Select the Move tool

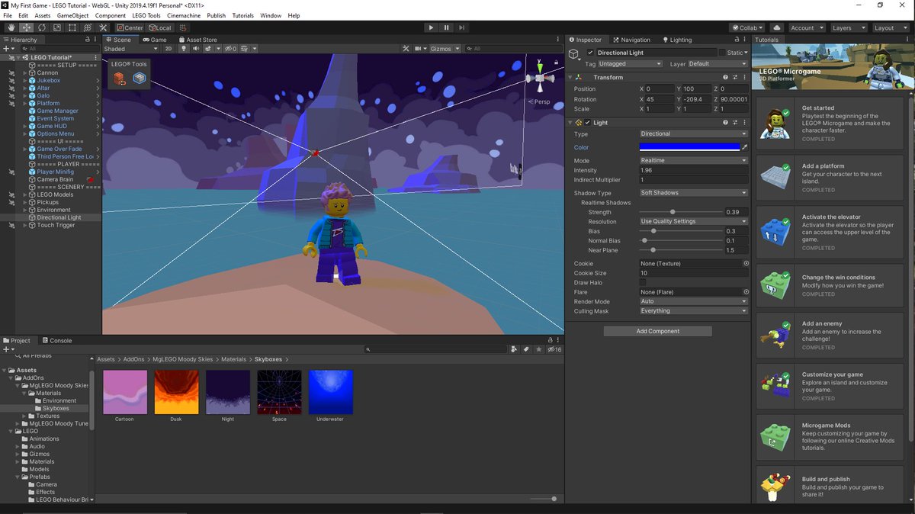26,27
